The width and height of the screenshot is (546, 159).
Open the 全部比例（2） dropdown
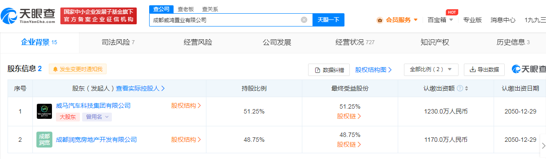[431, 70]
